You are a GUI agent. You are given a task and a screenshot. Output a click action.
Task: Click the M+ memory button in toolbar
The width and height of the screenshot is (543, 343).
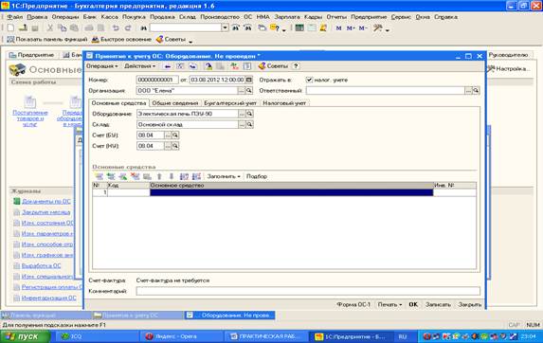[x=351, y=28]
